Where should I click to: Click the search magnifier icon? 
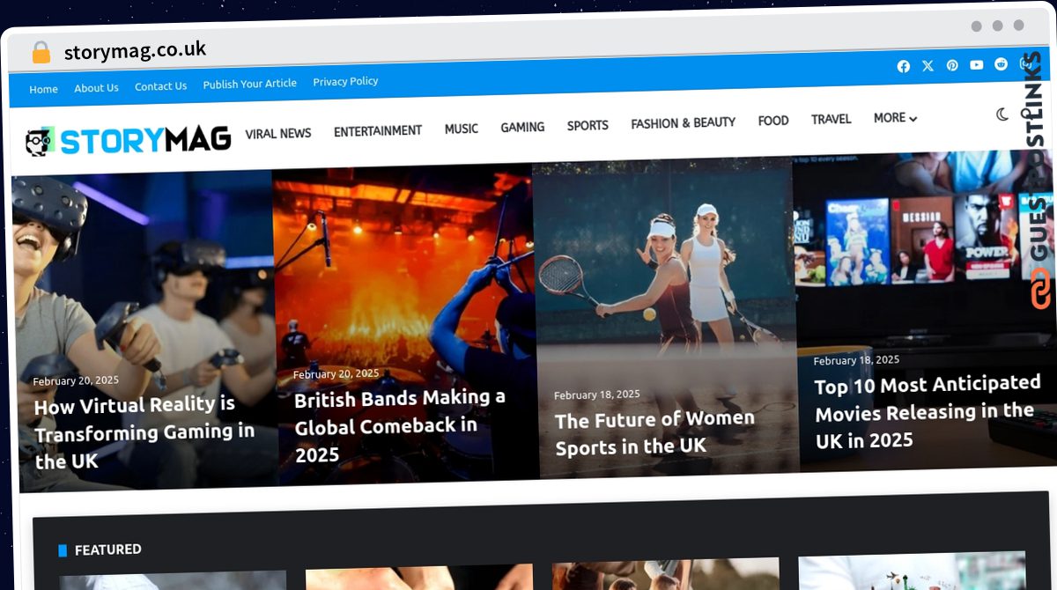click(x=1027, y=114)
